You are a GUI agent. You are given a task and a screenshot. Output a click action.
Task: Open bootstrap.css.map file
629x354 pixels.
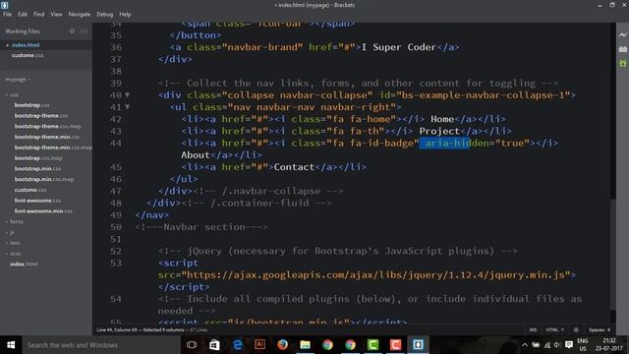[38, 158]
